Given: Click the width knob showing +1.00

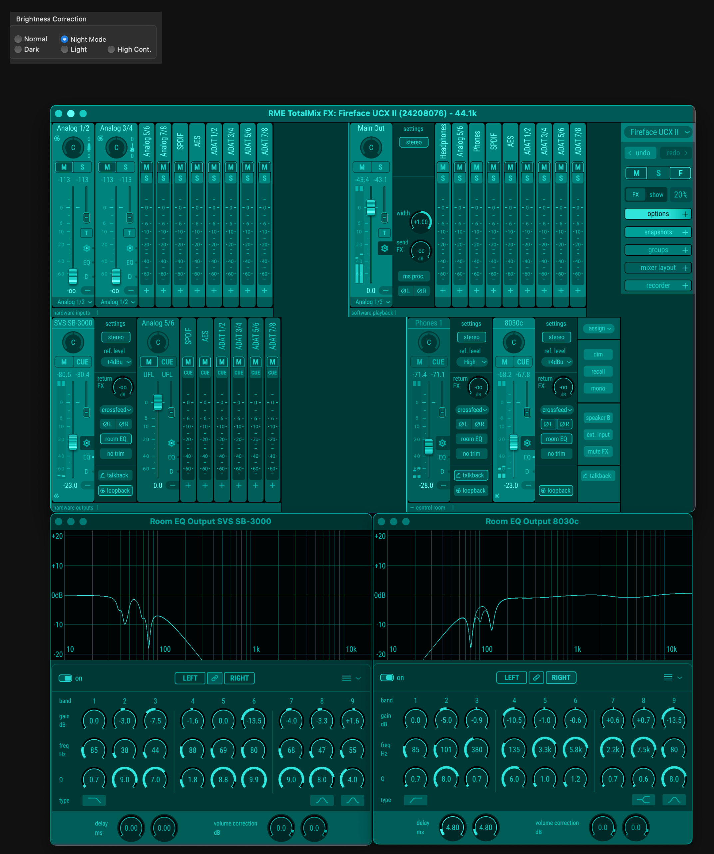Looking at the screenshot, I should (420, 222).
